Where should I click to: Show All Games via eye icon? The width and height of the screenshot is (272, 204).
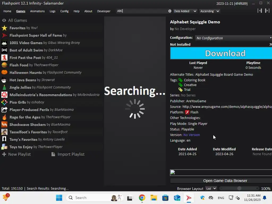click(x=4, y=20)
